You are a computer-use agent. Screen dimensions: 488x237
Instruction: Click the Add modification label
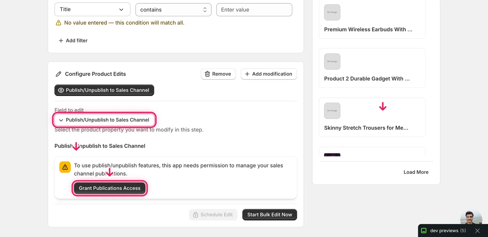tap(272, 74)
